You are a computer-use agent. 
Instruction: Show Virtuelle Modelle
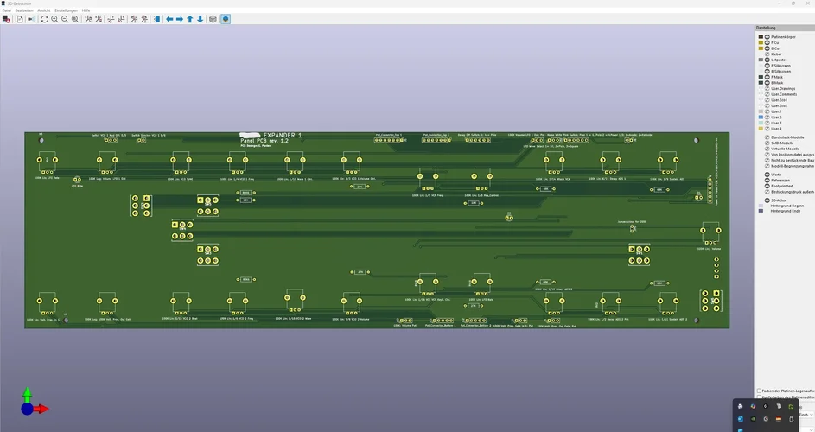(x=767, y=149)
